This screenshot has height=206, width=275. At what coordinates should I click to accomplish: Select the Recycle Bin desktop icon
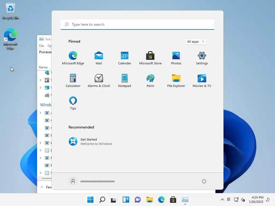click(x=10, y=11)
